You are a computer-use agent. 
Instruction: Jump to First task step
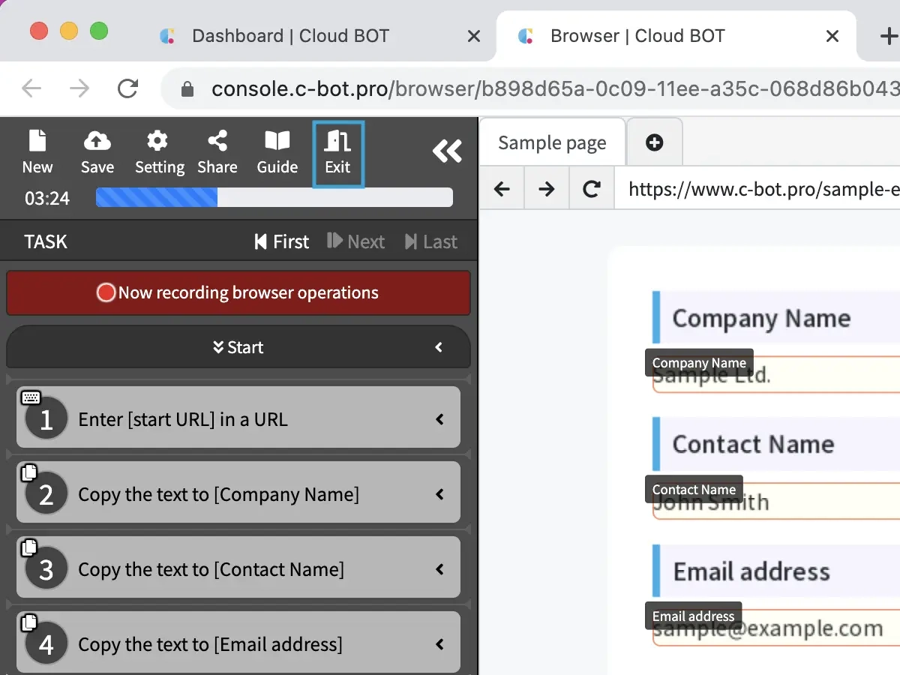(x=282, y=241)
